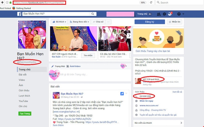Viewport: 204px width, 127px height.
Task: Expand post with Xem thêm
Action: [x=58, y=125]
